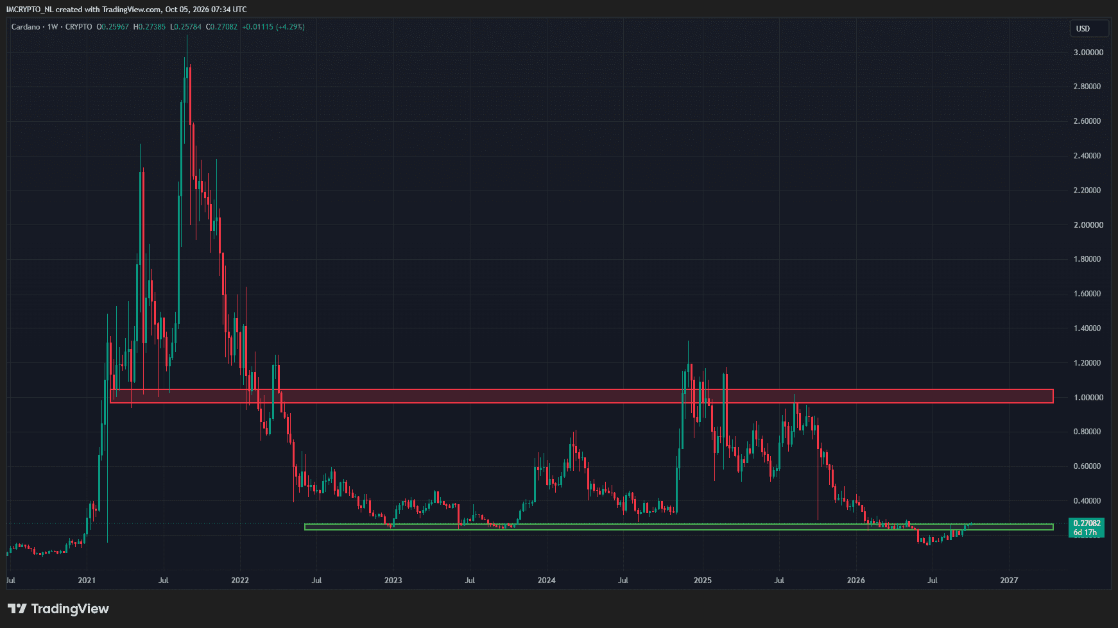Viewport: 1118px width, 628px height.
Task: Click the 2025 label on time axis
Action: click(702, 581)
